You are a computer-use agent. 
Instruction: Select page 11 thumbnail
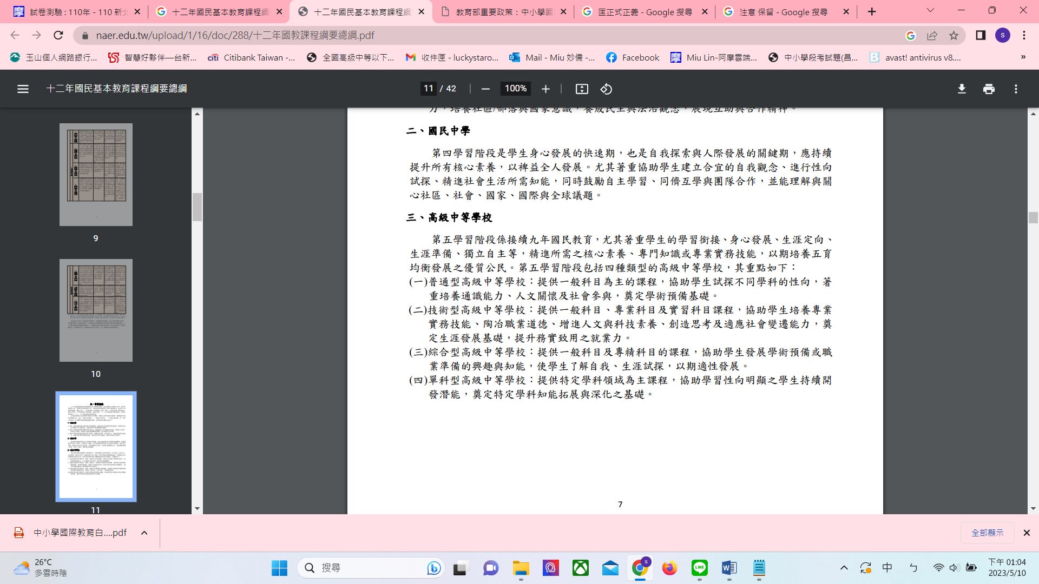click(96, 447)
